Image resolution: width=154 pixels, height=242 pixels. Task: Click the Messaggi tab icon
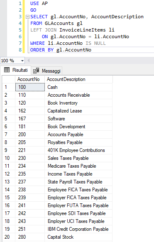coord(36,71)
